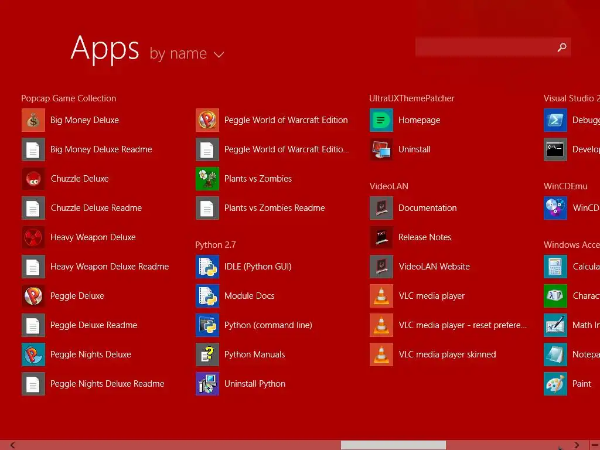The height and width of the screenshot is (450, 600).
Task: Click the scroll right arrow on the scrollbar
Action: pyautogui.click(x=577, y=445)
